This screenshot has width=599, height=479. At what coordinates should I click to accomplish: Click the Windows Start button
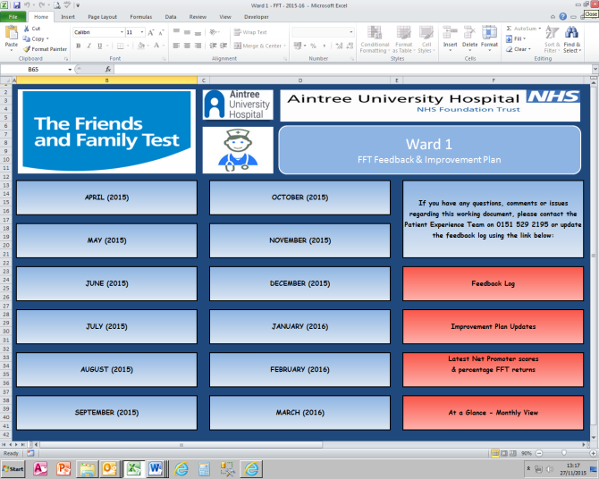click(13, 468)
